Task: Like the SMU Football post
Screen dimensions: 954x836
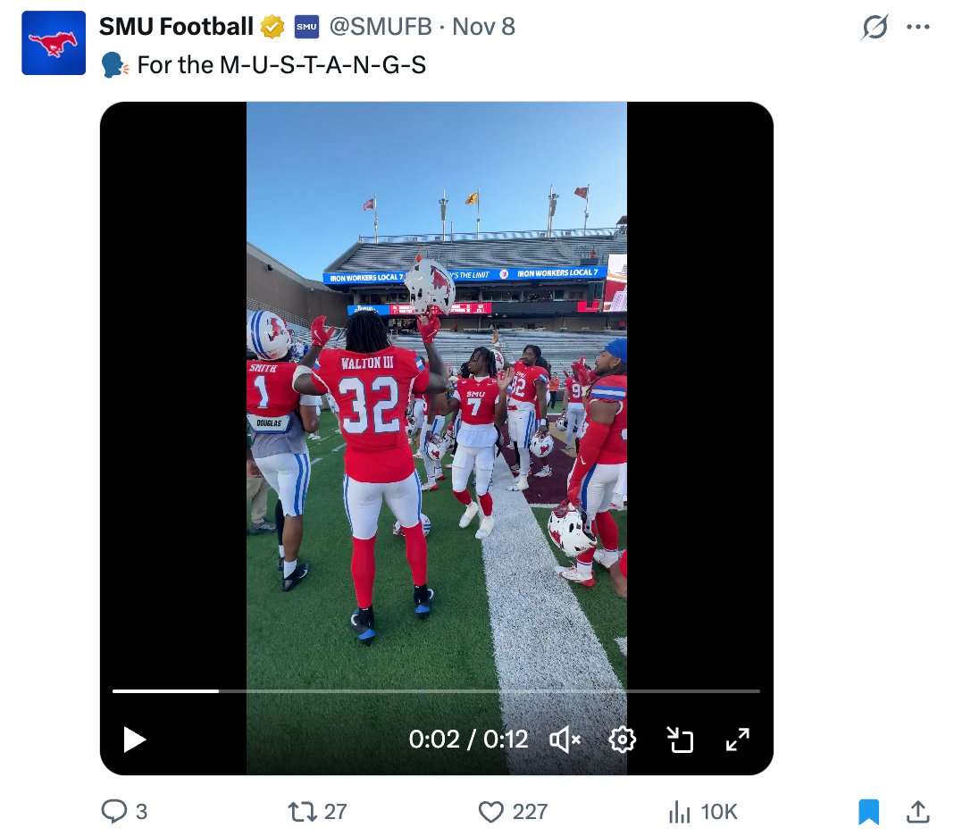Action: (491, 811)
